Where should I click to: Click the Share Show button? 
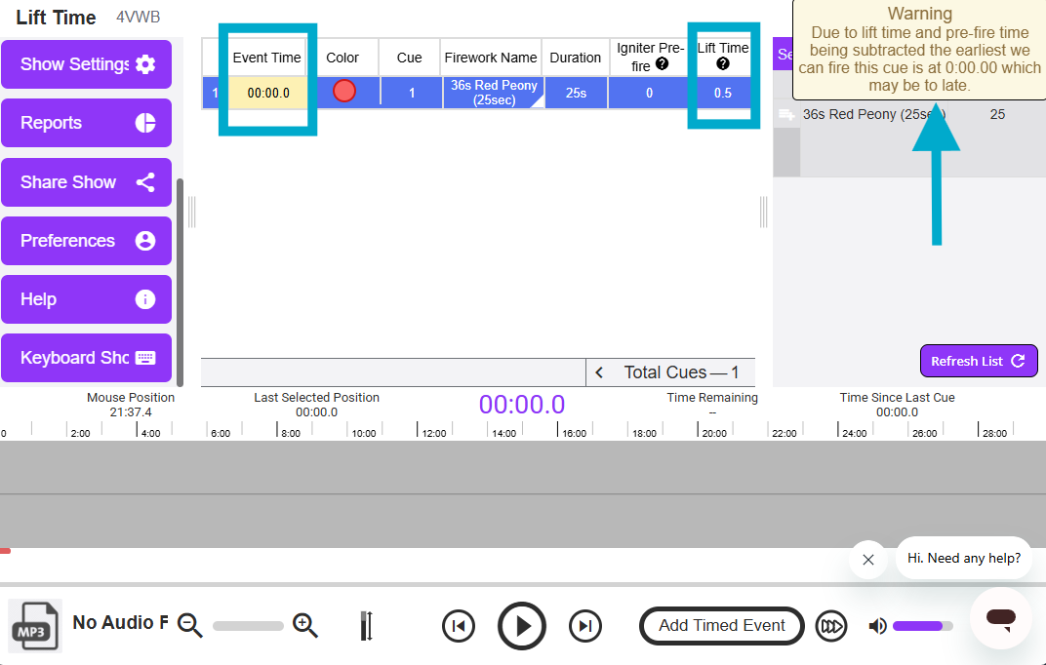pos(86,182)
